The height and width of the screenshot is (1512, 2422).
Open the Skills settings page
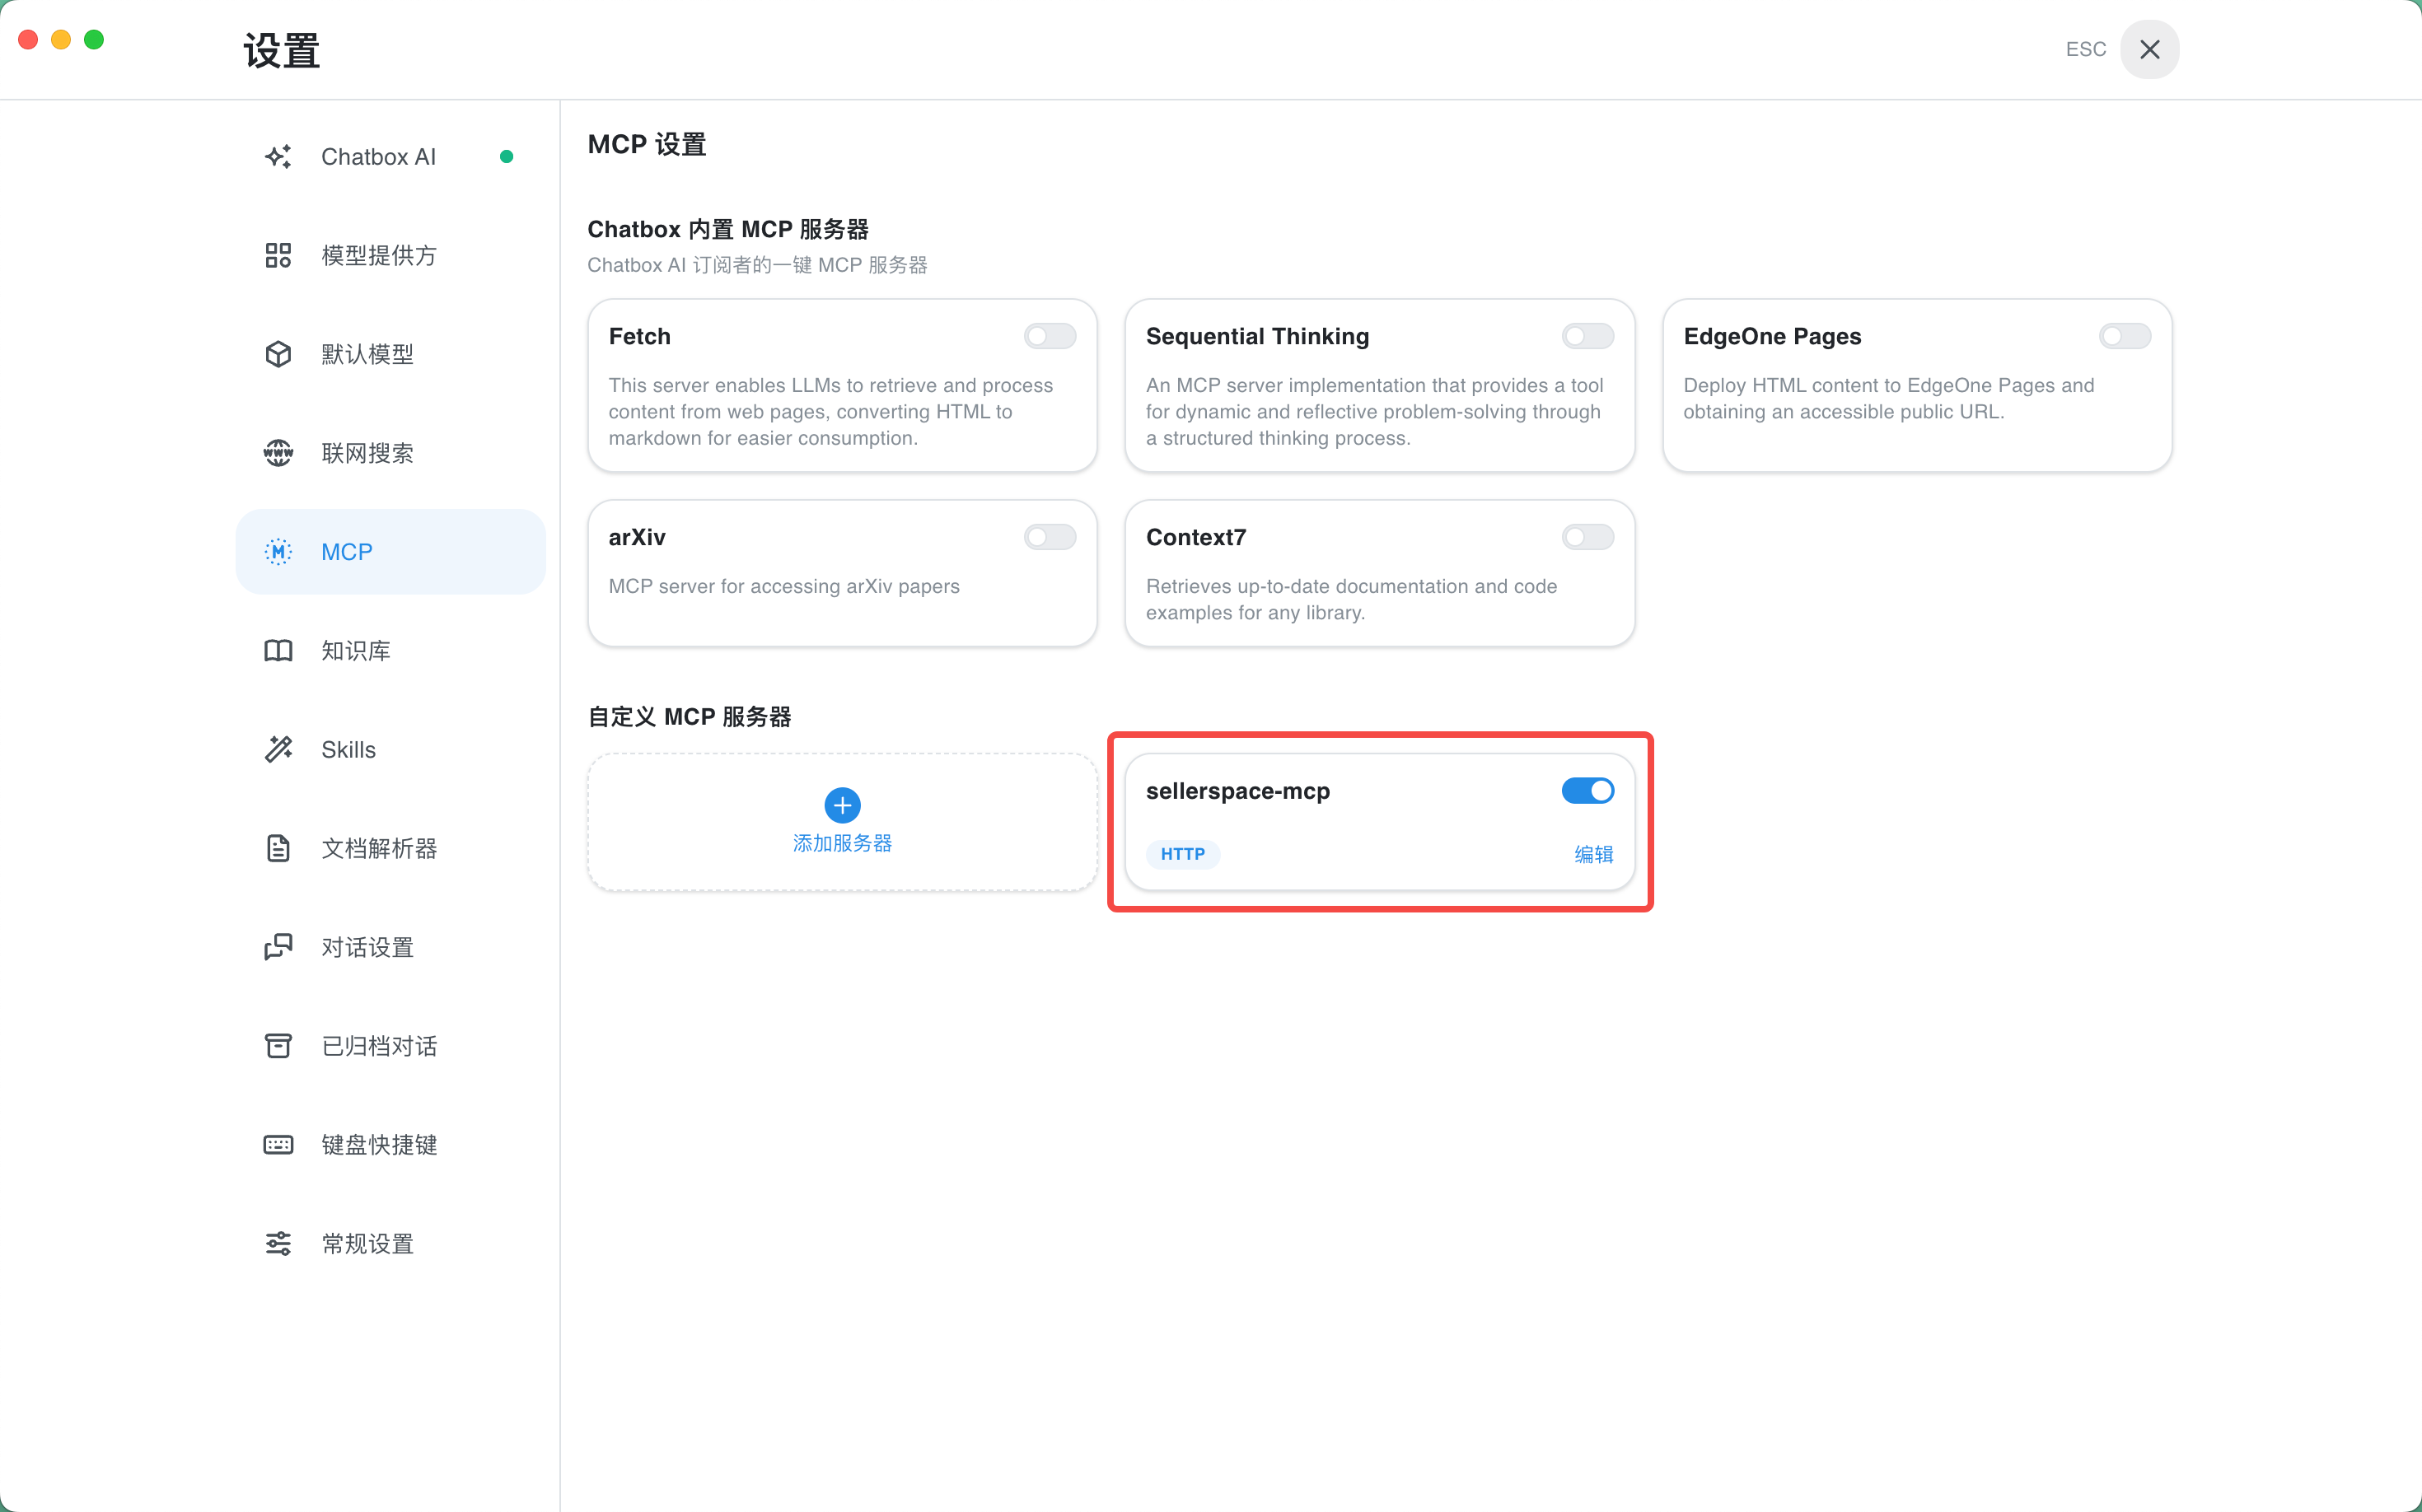(390, 750)
